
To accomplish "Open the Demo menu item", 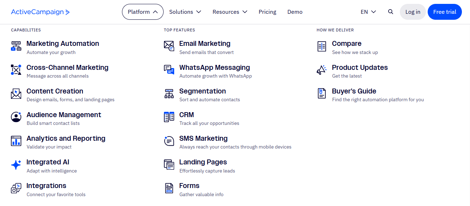I will 295,12.
